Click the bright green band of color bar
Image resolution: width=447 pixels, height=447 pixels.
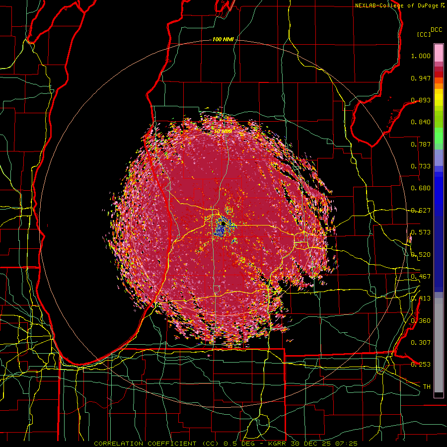[439, 136]
